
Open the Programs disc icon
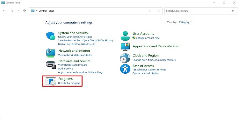pyautogui.click(x=51, y=81)
